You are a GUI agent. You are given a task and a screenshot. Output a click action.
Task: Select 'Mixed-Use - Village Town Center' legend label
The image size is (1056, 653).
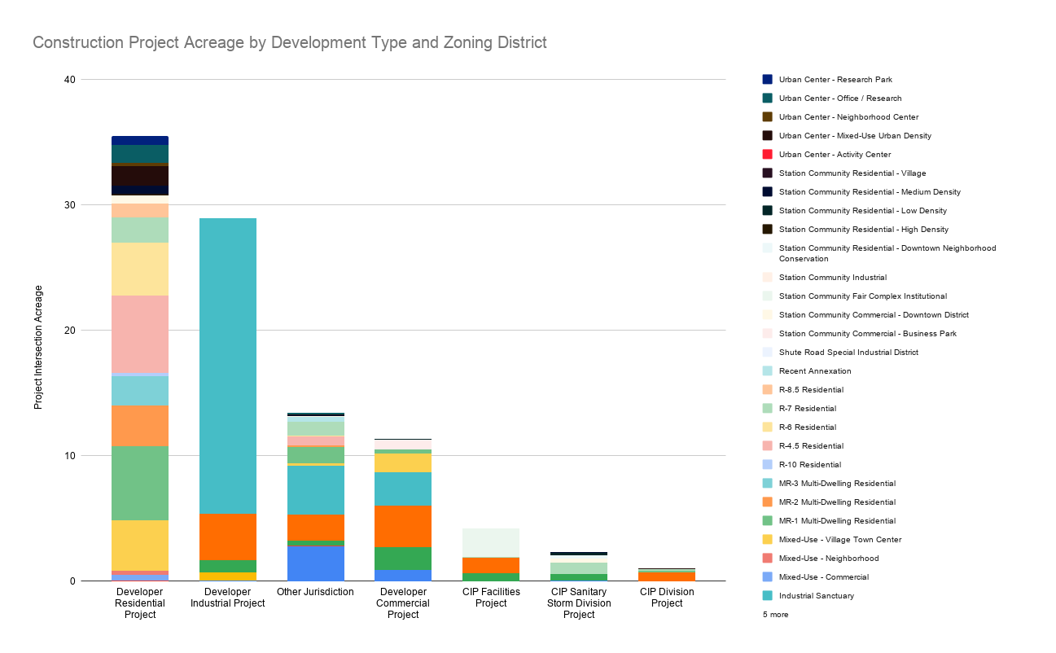point(840,540)
